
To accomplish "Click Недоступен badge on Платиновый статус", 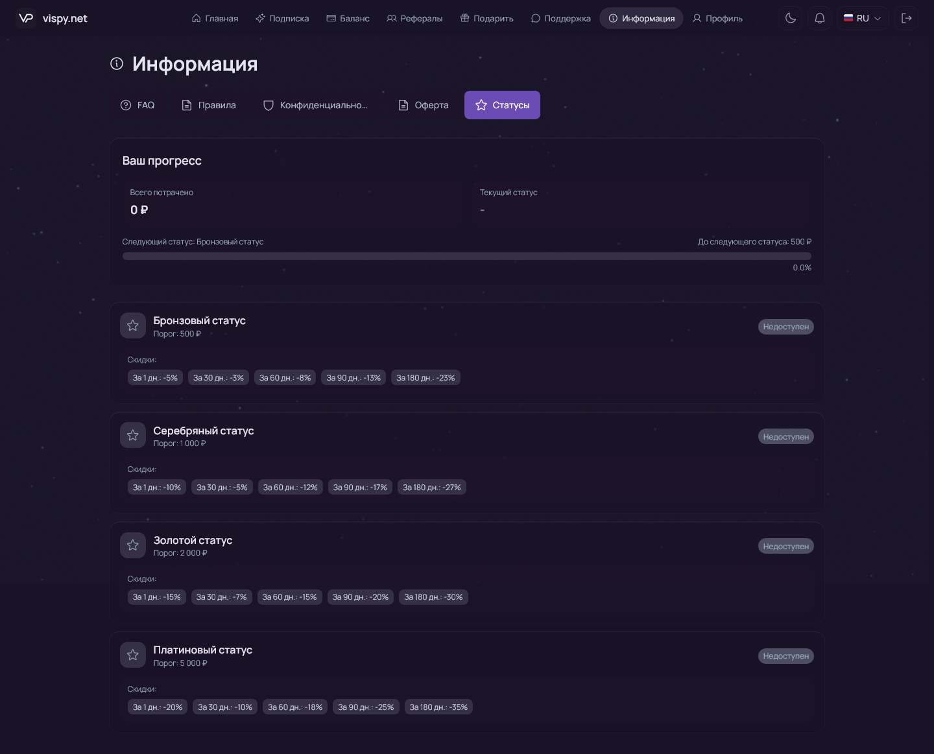I will 786,656.
